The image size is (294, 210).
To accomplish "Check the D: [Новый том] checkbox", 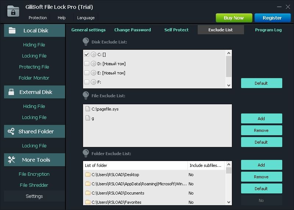I will click(x=87, y=64).
